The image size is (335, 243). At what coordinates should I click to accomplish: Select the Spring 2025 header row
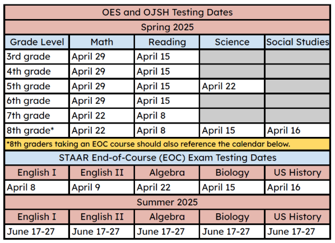tap(167, 27)
